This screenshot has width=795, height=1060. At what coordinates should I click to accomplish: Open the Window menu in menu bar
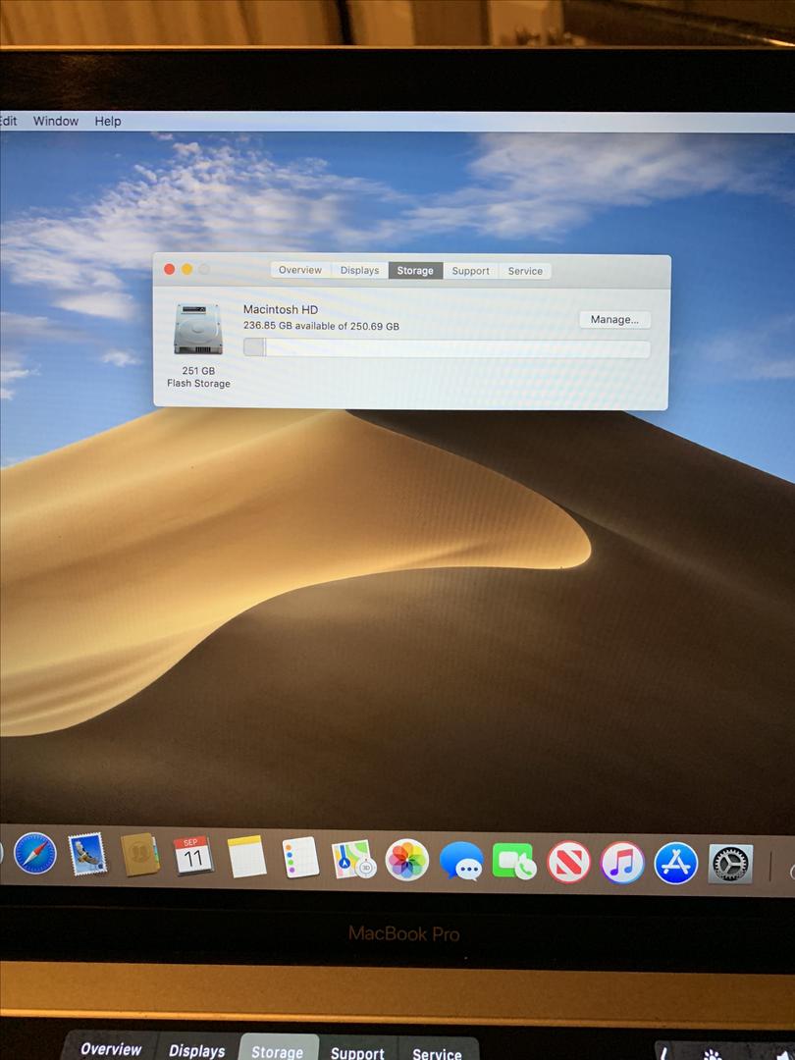coord(55,121)
